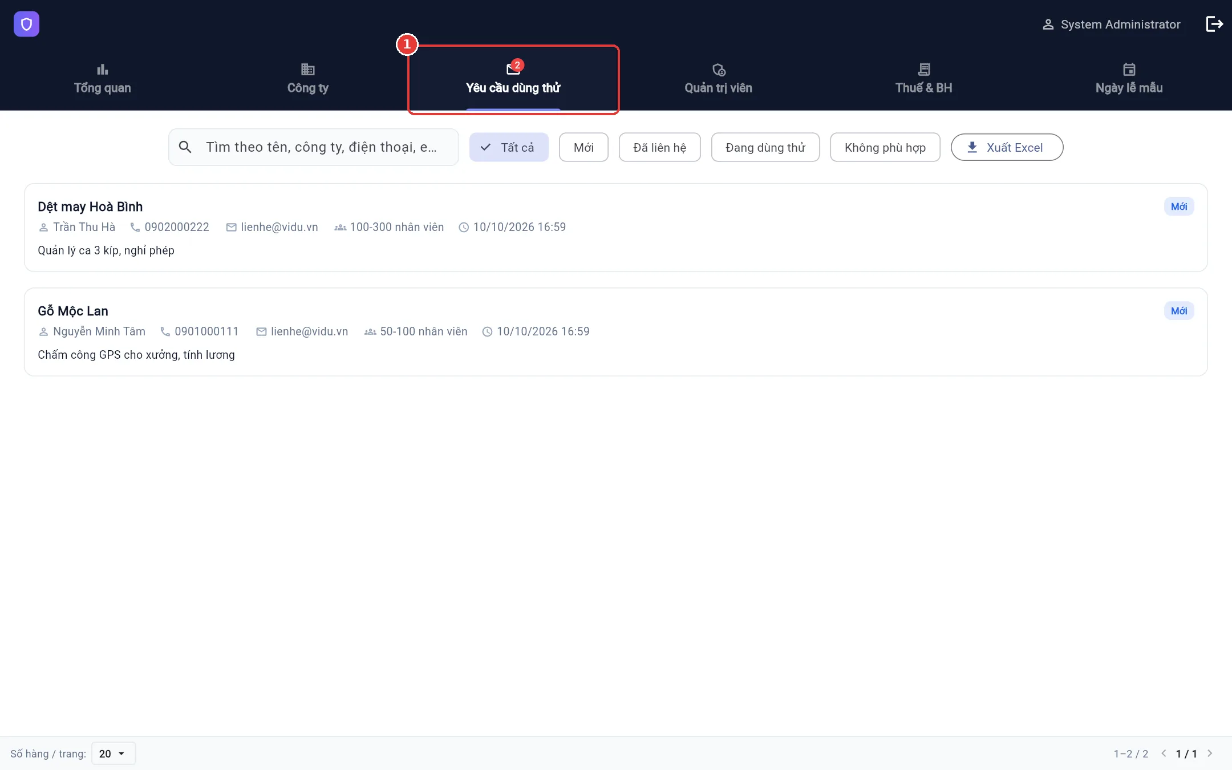Open rows per page dropdown showing 20
The height and width of the screenshot is (770, 1232).
coord(113,753)
